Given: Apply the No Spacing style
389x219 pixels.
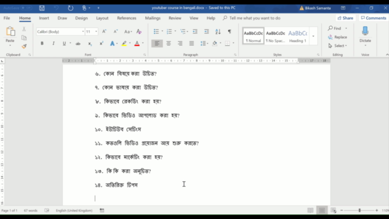Looking at the screenshot, I should coord(275,36).
